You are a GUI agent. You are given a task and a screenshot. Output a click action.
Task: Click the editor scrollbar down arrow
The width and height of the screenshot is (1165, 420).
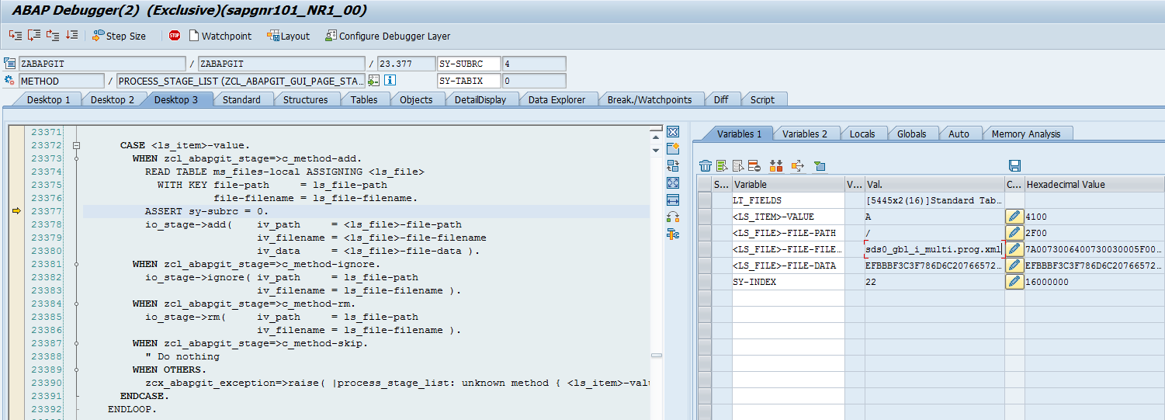coord(656,149)
